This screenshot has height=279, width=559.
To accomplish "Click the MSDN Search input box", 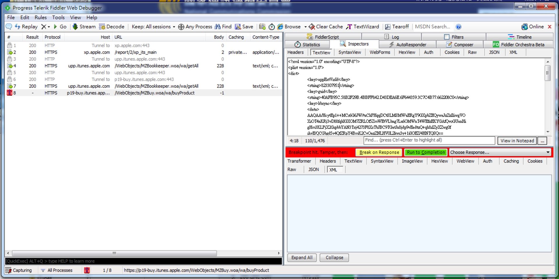I will point(433,27).
